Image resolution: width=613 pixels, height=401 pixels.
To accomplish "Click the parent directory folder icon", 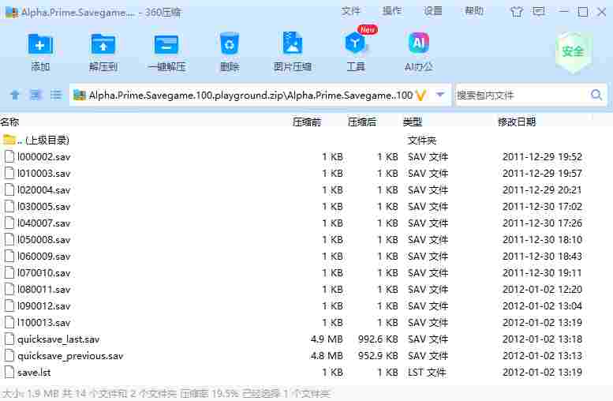I will [9, 140].
